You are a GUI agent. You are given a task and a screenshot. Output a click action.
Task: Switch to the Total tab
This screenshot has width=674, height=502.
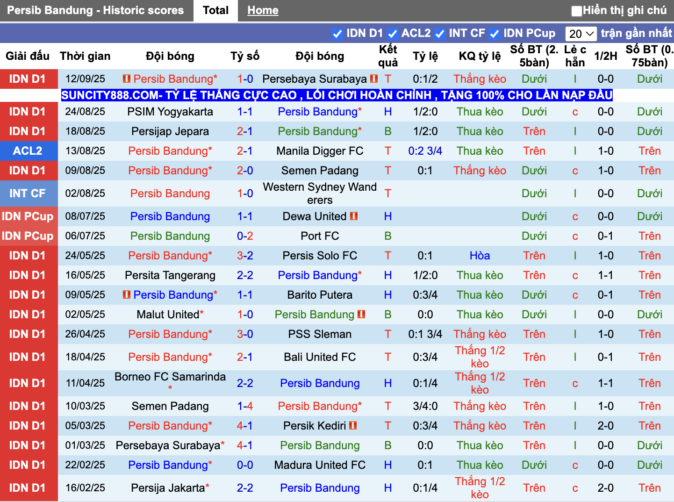(216, 10)
